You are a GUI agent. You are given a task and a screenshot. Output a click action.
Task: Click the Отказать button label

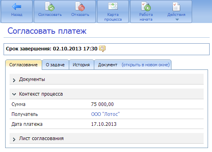[x=80, y=15]
